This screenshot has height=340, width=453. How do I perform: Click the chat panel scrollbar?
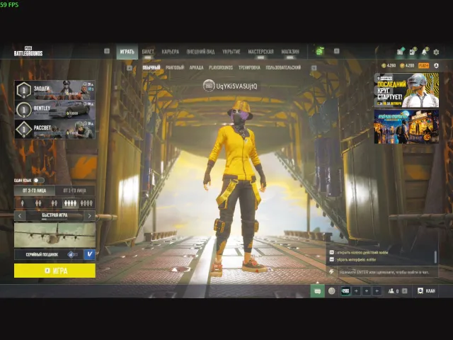click(x=435, y=256)
